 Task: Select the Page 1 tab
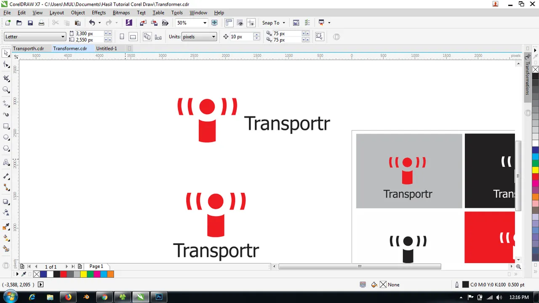point(96,266)
